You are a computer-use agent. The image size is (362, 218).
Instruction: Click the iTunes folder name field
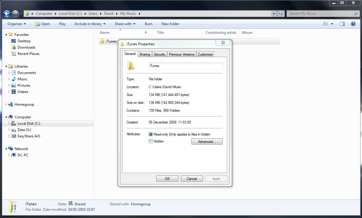[186, 66]
